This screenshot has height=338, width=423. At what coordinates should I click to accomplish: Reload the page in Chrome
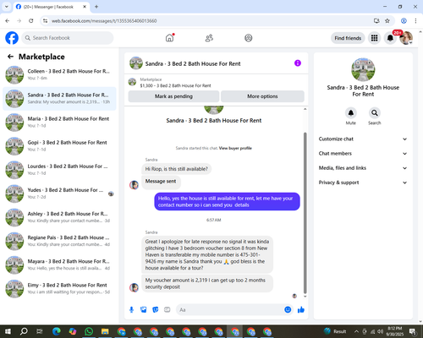pyautogui.click(x=31, y=20)
